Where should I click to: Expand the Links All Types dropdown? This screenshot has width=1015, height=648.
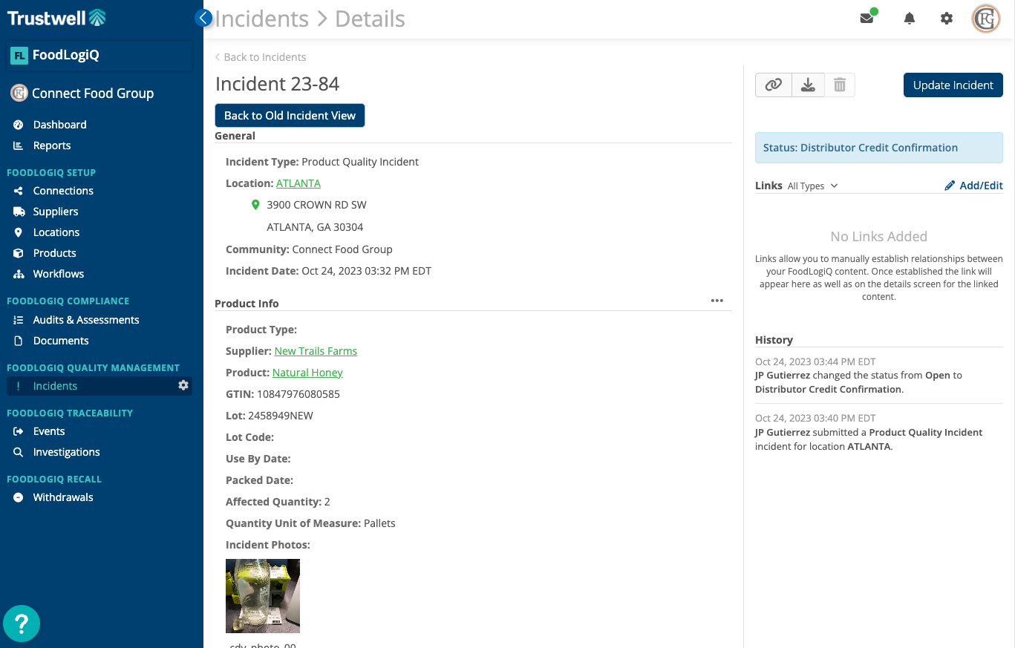(x=812, y=186)
